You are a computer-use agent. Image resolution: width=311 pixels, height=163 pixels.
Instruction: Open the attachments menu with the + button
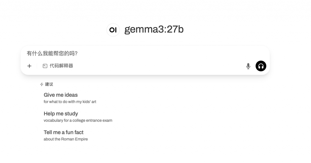[x=29, y=66]
